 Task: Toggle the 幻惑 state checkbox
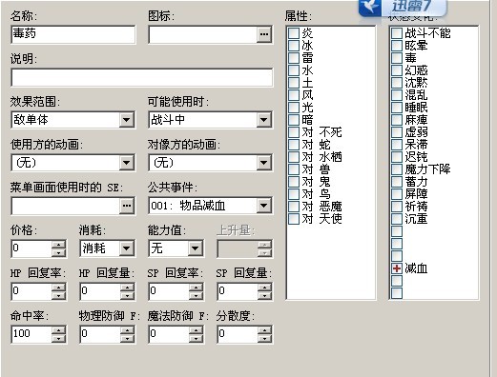[397, 70]
